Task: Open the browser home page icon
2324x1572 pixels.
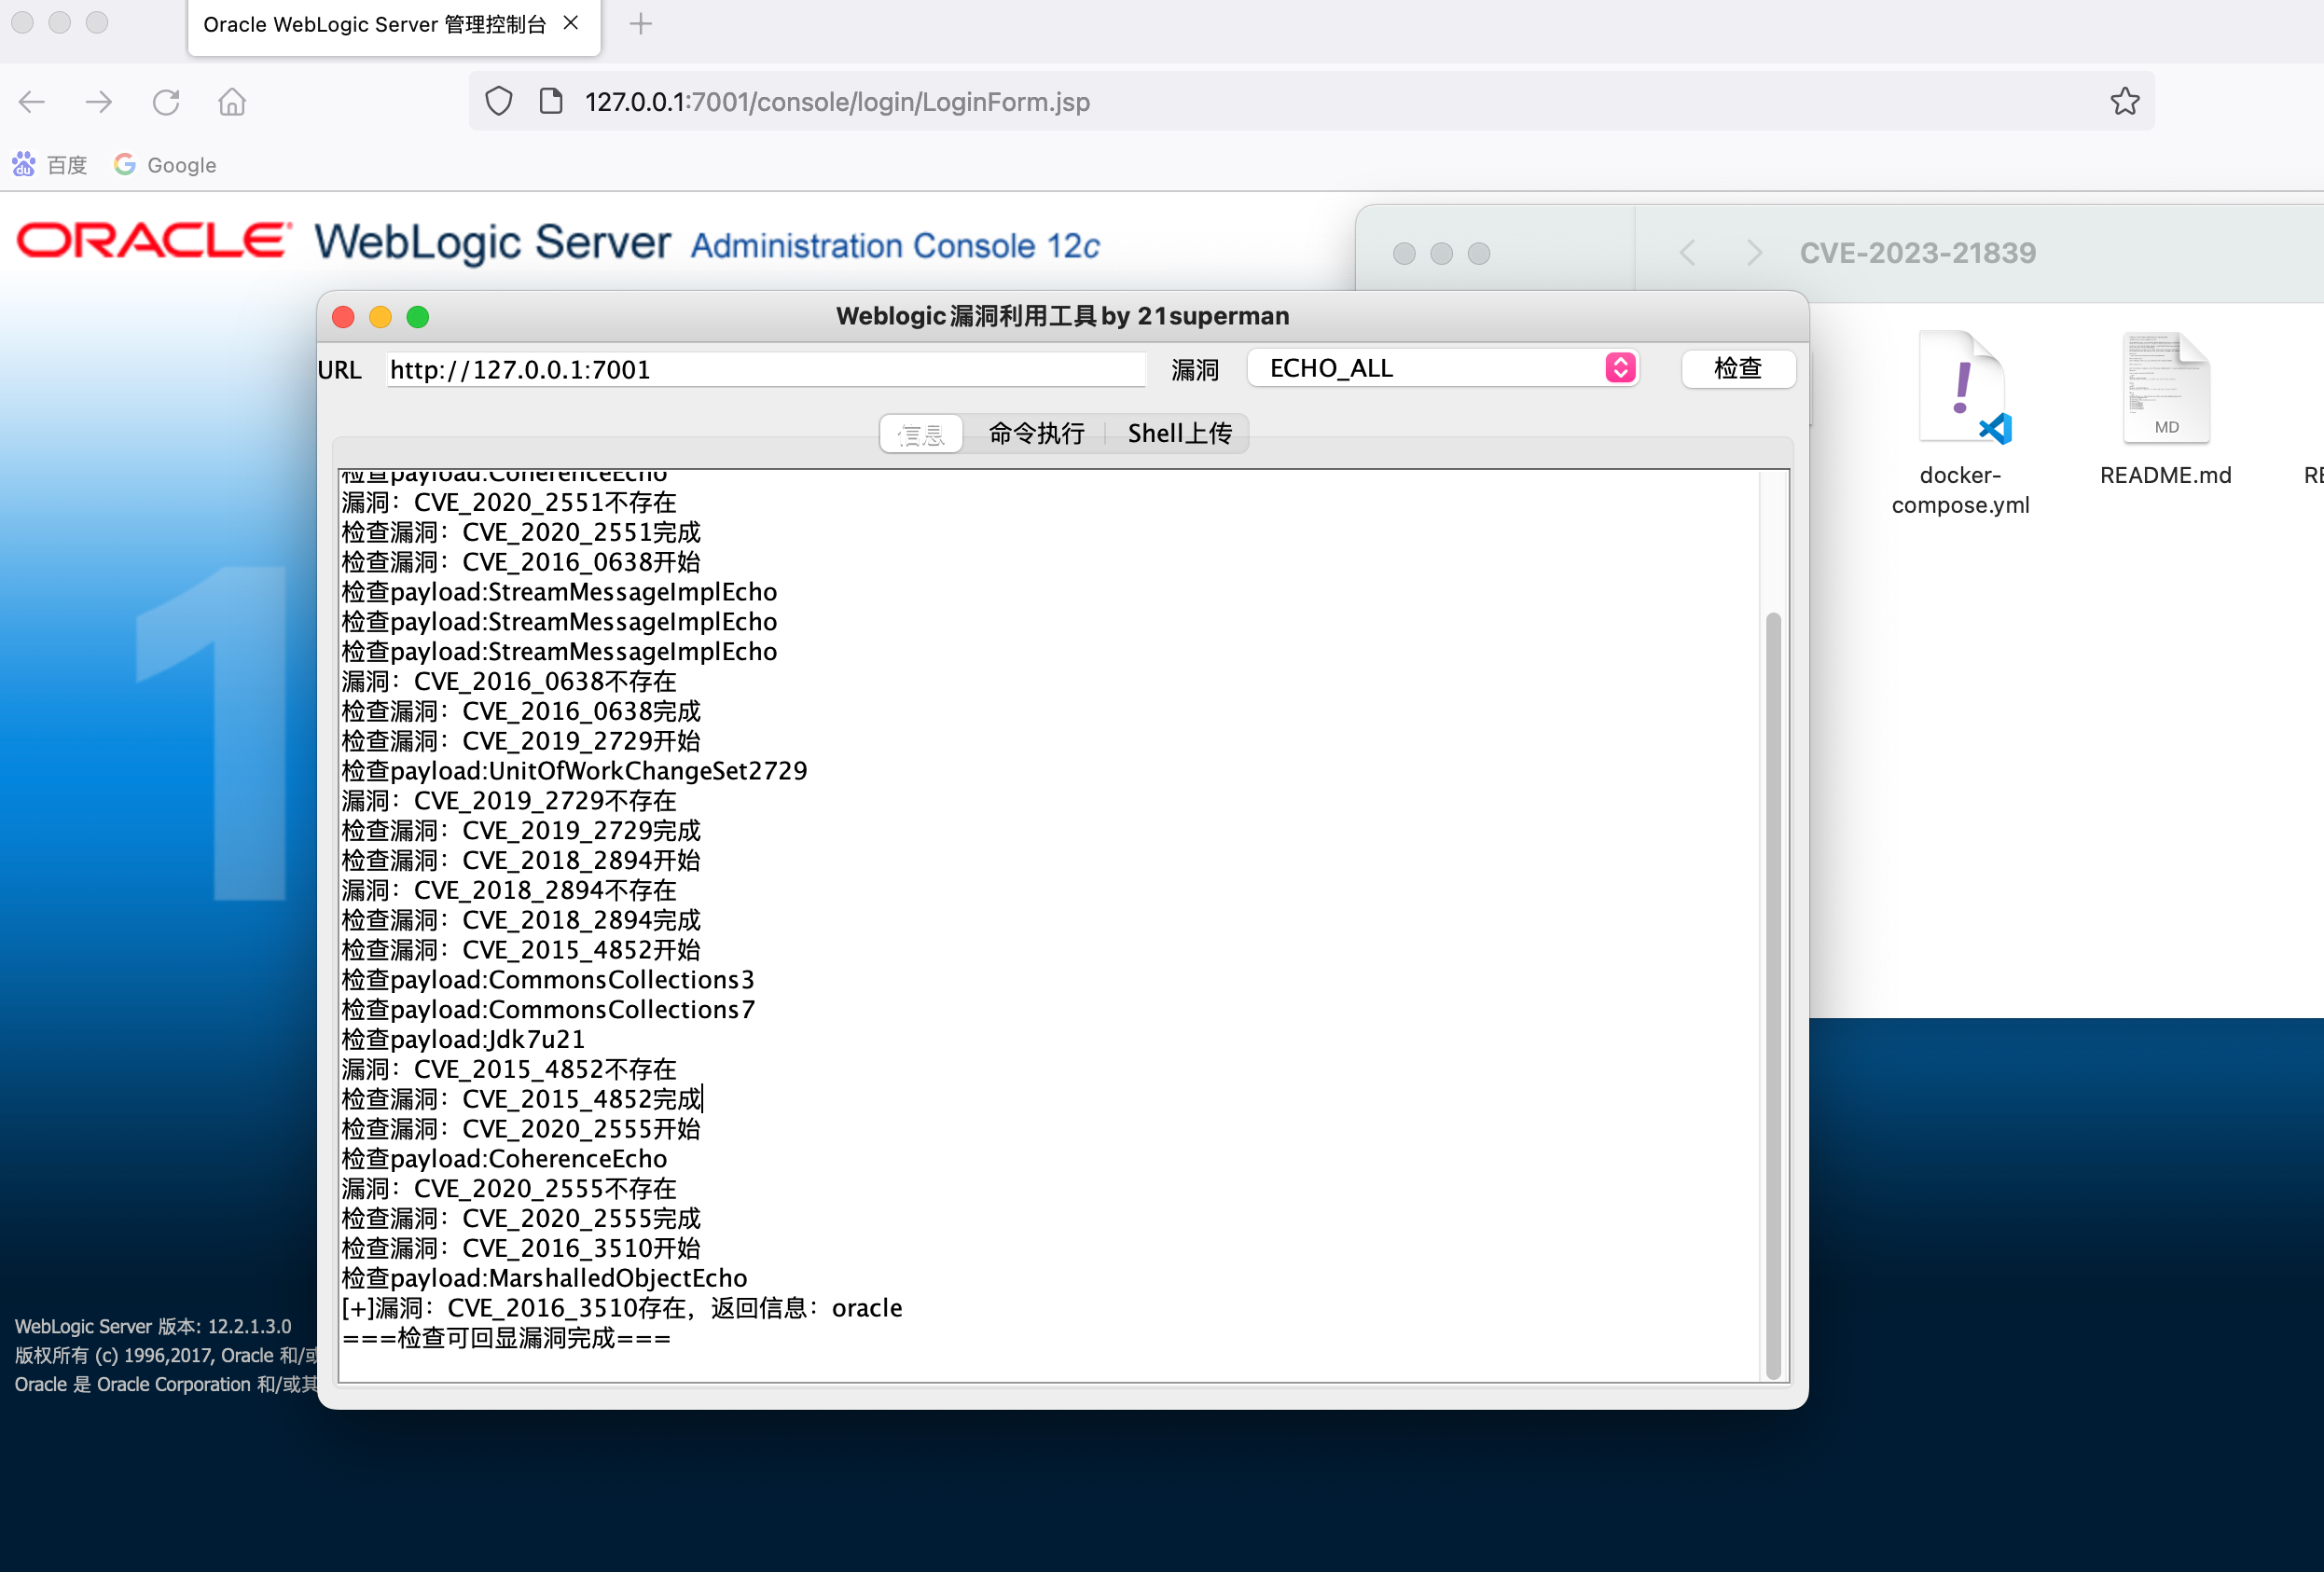Action: click(x=232, y=102)
